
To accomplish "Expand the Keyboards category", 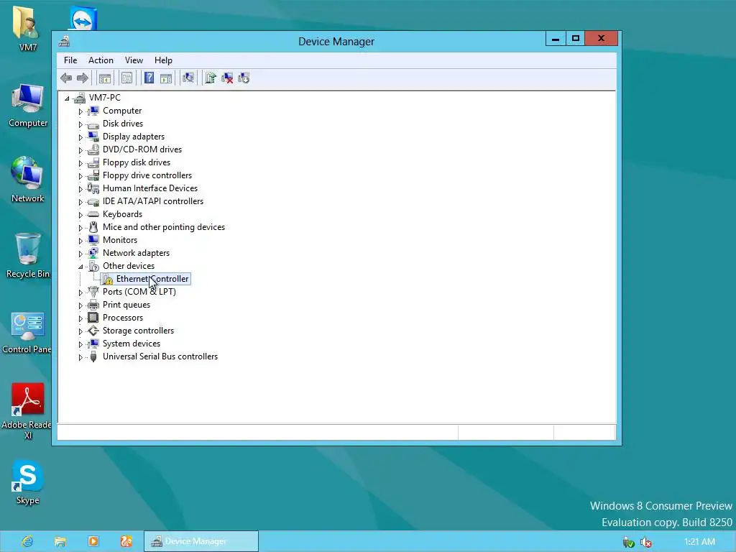I will 80,215.
